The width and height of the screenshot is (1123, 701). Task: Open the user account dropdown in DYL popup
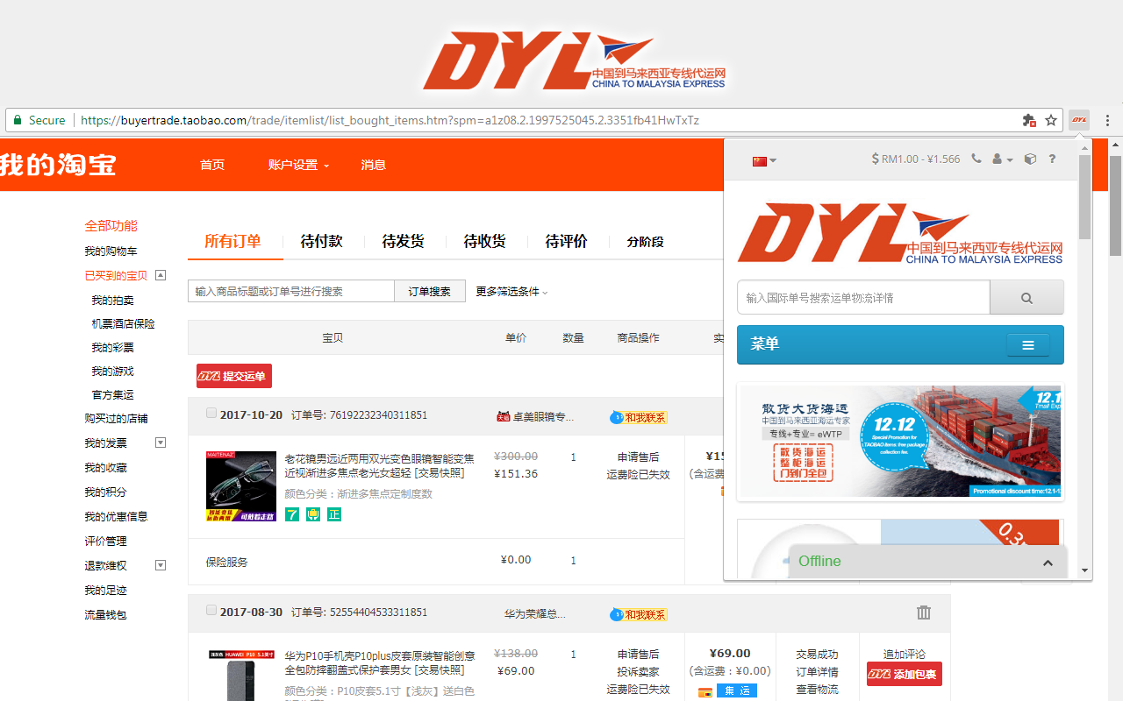(x=1002, y=159)
